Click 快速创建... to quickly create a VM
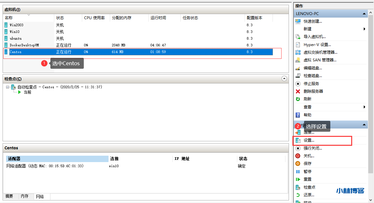The width and height of the screenshot is (374, 203). point(312,21)
